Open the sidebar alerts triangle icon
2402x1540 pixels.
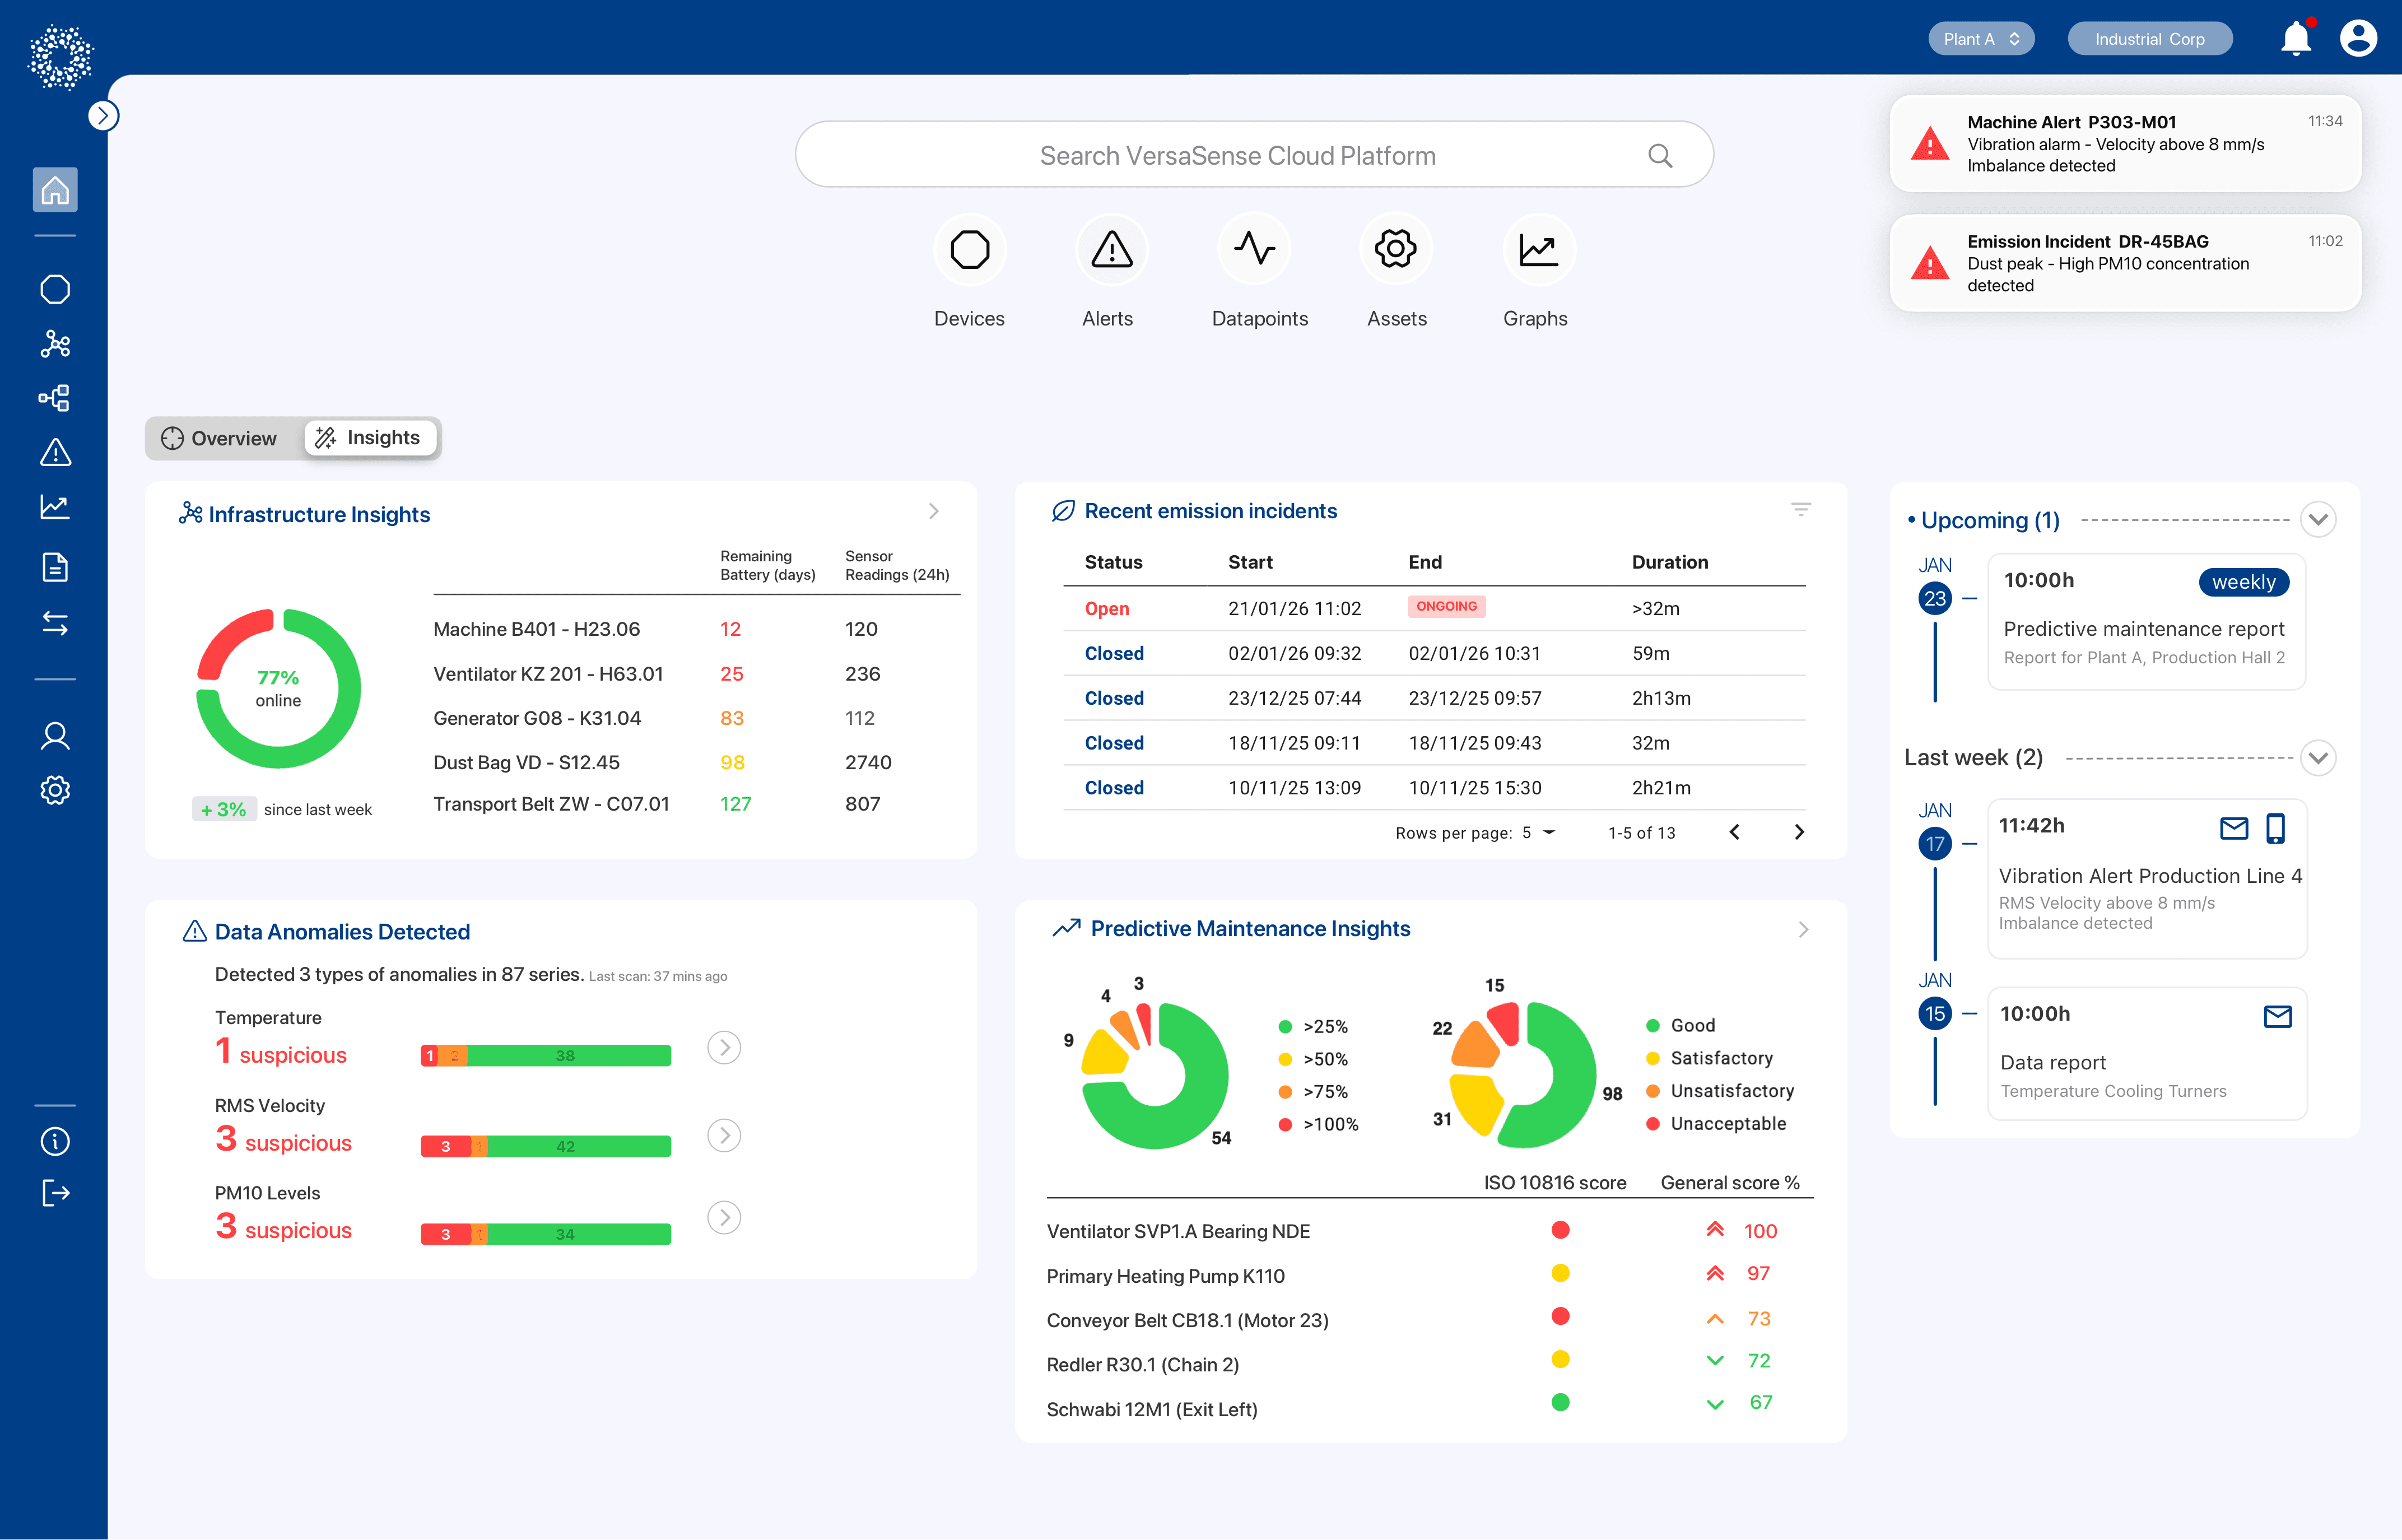(55, 453)
